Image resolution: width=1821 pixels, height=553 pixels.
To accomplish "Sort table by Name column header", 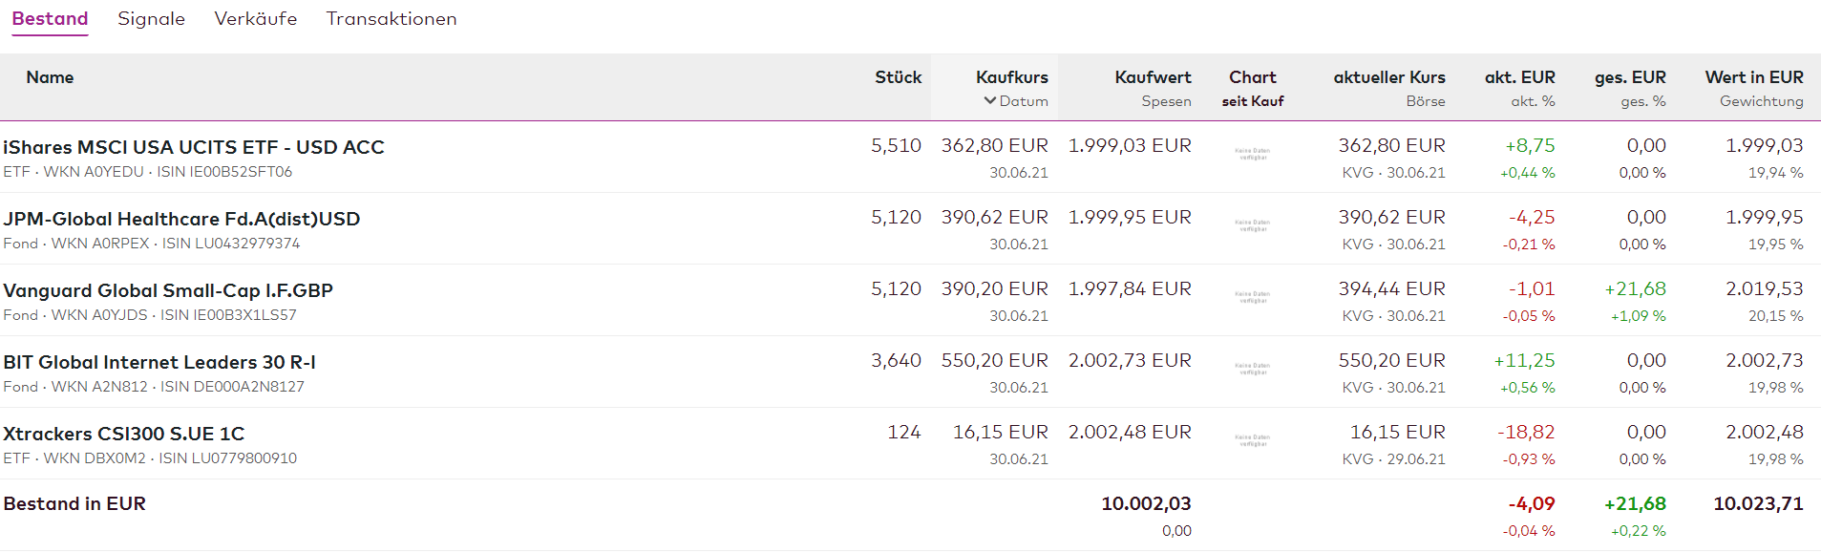I will 50,77.
